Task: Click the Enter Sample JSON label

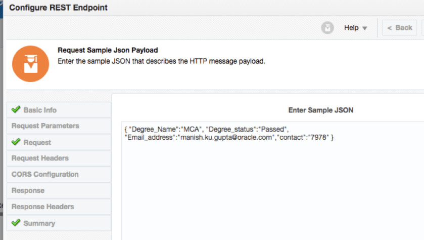Action: pos(320,110)
